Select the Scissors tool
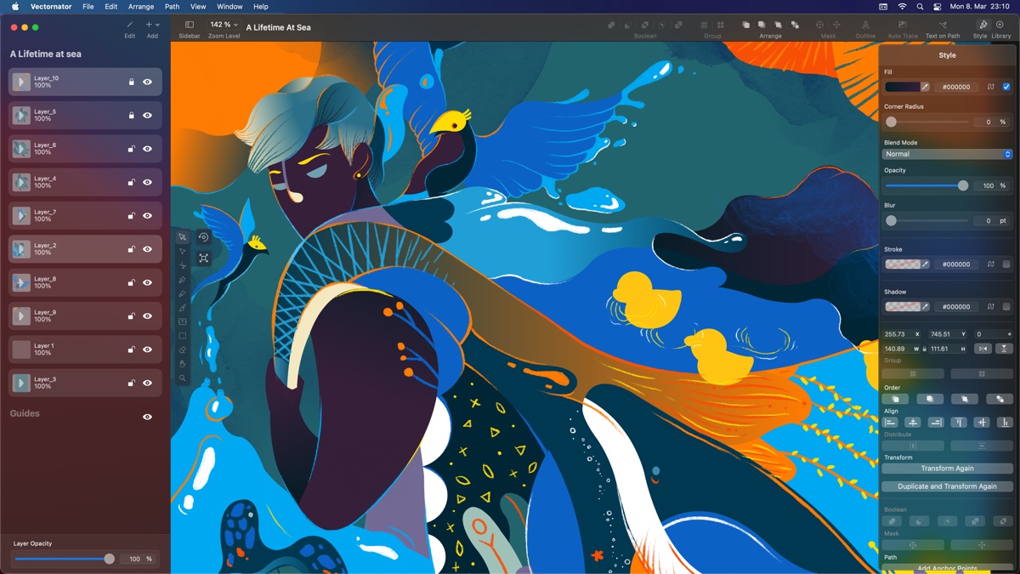Viewport: 1020px width, 574px height. point(182,265)
